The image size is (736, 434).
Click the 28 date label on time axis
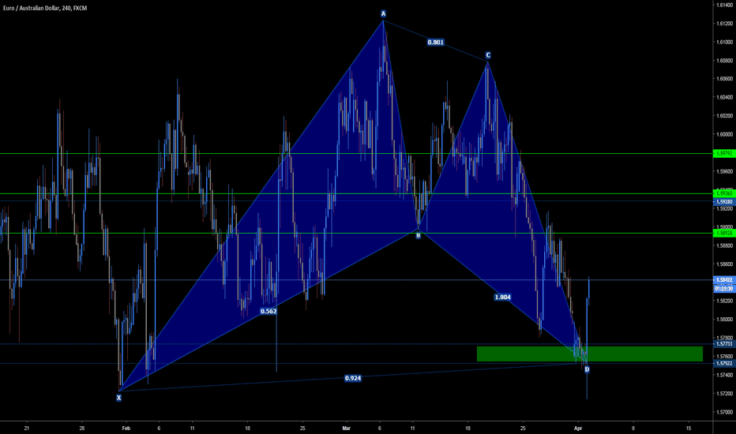pos(81,428)
